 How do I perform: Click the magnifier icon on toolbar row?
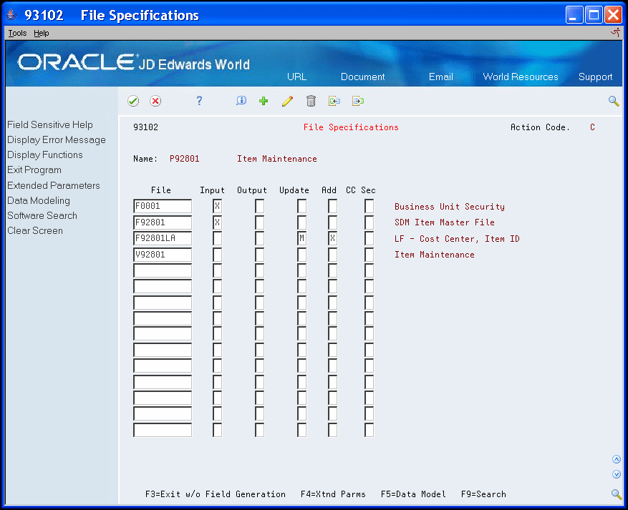(x=614, y=101)
